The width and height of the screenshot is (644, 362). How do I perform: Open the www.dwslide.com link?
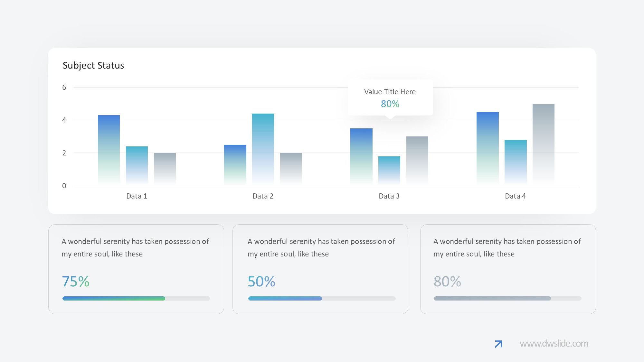pyautogui.click(x=554, y=344)
